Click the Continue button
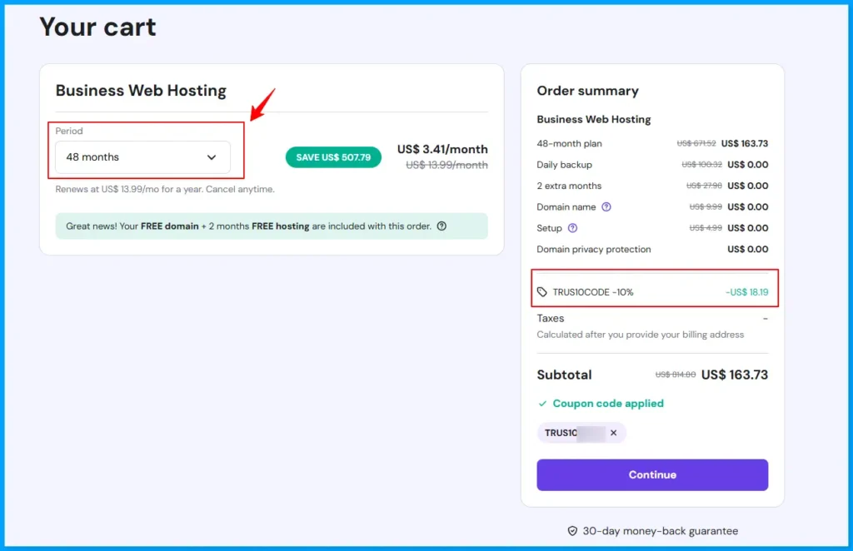853x551 pixels. coord(652,474)
